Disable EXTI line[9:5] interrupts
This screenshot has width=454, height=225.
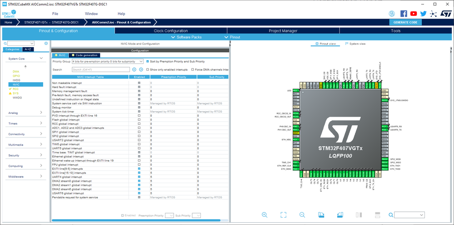(139, 169)
